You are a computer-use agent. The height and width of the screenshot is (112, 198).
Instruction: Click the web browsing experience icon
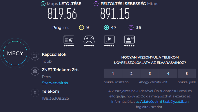pyautogui.click(x=69, y=40)
